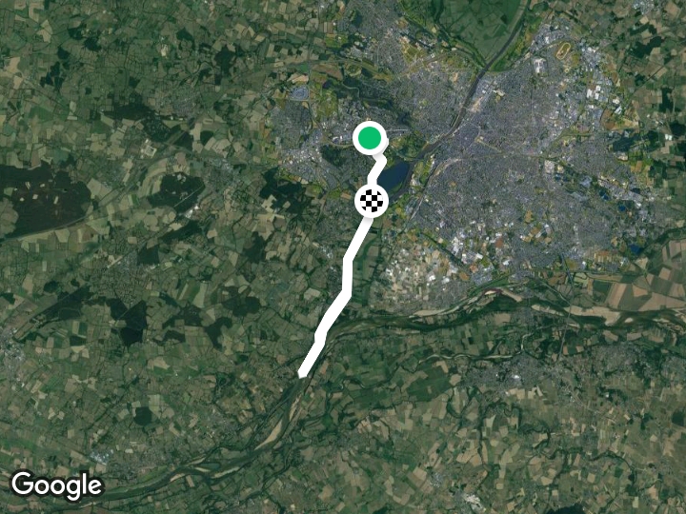Click the vertical kink in the white route
This screenshot has width=686, height=514.
pos(348,275)
